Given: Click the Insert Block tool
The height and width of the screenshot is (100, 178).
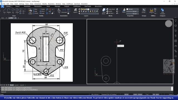Looking at the screenshot, I should tap(104, 11).
